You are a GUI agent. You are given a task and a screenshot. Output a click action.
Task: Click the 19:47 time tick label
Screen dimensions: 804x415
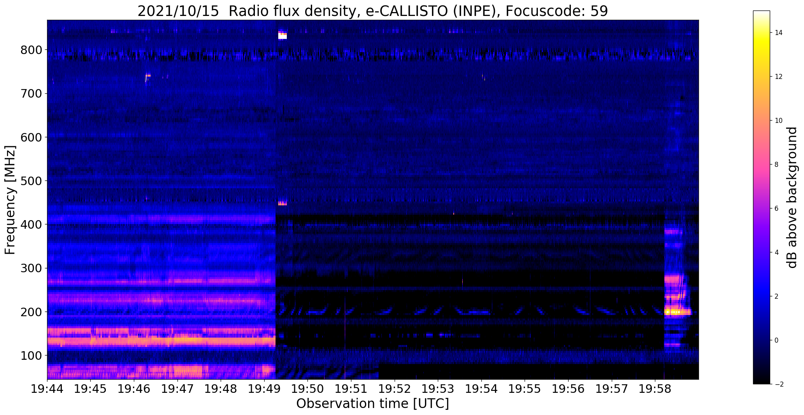tap(177, 389)
